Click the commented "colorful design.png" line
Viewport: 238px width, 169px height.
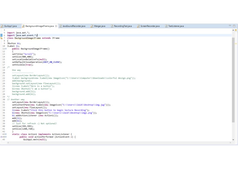pos(74,78)
